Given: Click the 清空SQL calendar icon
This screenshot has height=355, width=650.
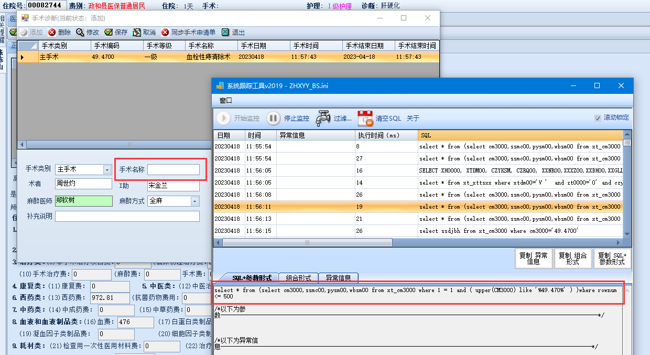Looking at the screenshot, I should coord(365,119).
